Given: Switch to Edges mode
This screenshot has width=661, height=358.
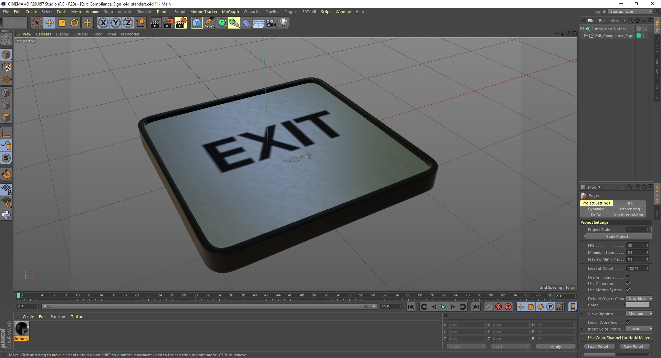Looking at the screenshot, I should [6, 105].
